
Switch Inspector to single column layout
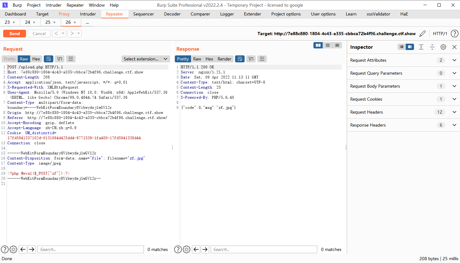(x=402, y=47)
